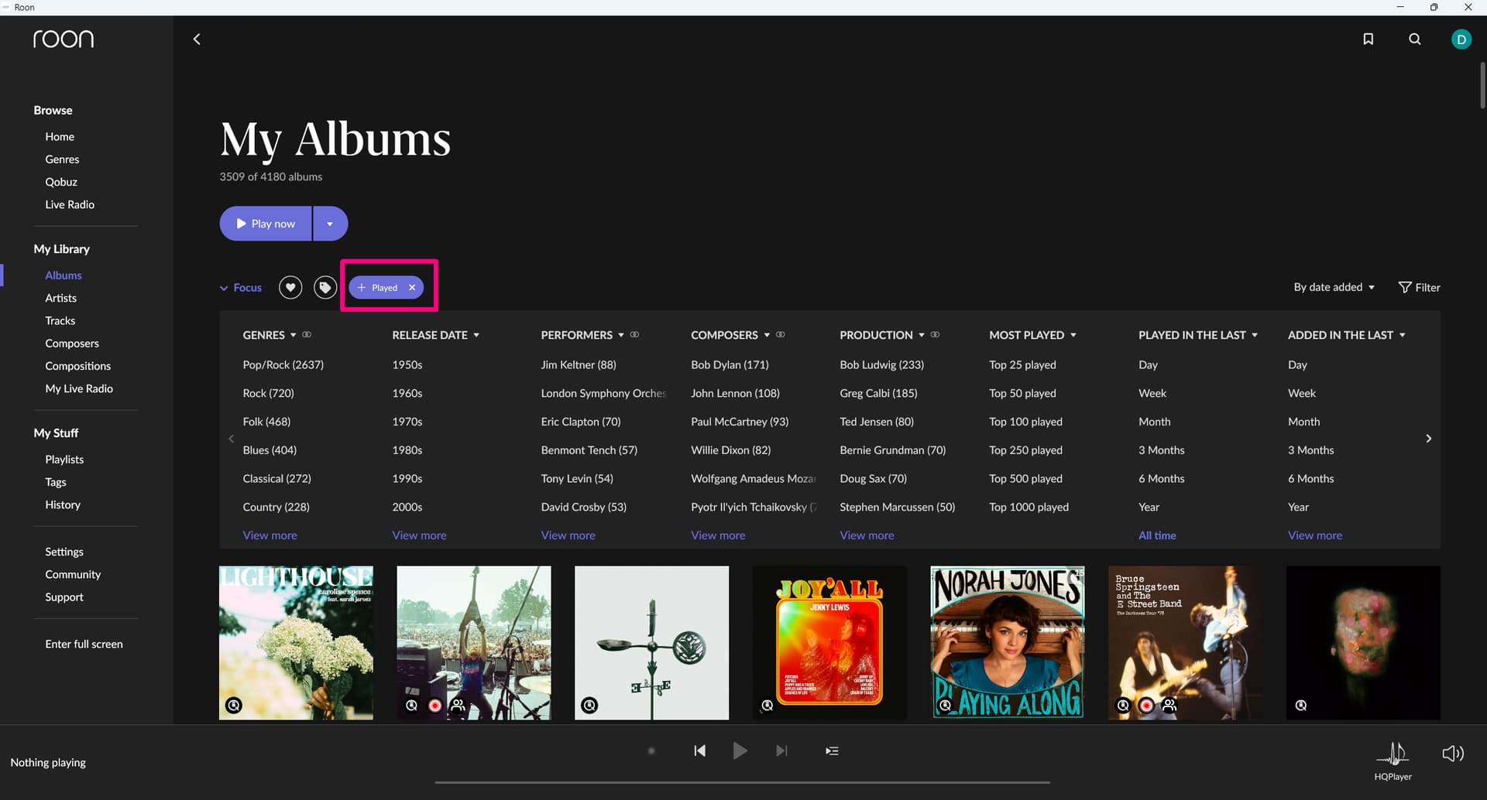Open the volume speaker control
This screenshot has width=1487, height=800.
tap(1452, 753)
